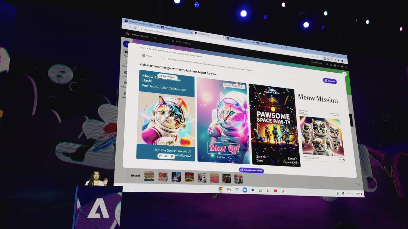Give thumbs up to the Meow-tastic template
Image resolution: width=408 pixels, height=229 pixels.
point(160,156)
